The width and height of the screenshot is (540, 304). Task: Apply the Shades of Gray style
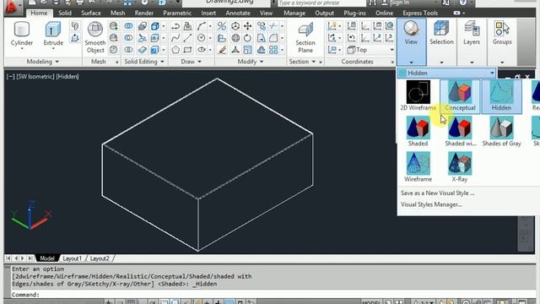point(501,132)
